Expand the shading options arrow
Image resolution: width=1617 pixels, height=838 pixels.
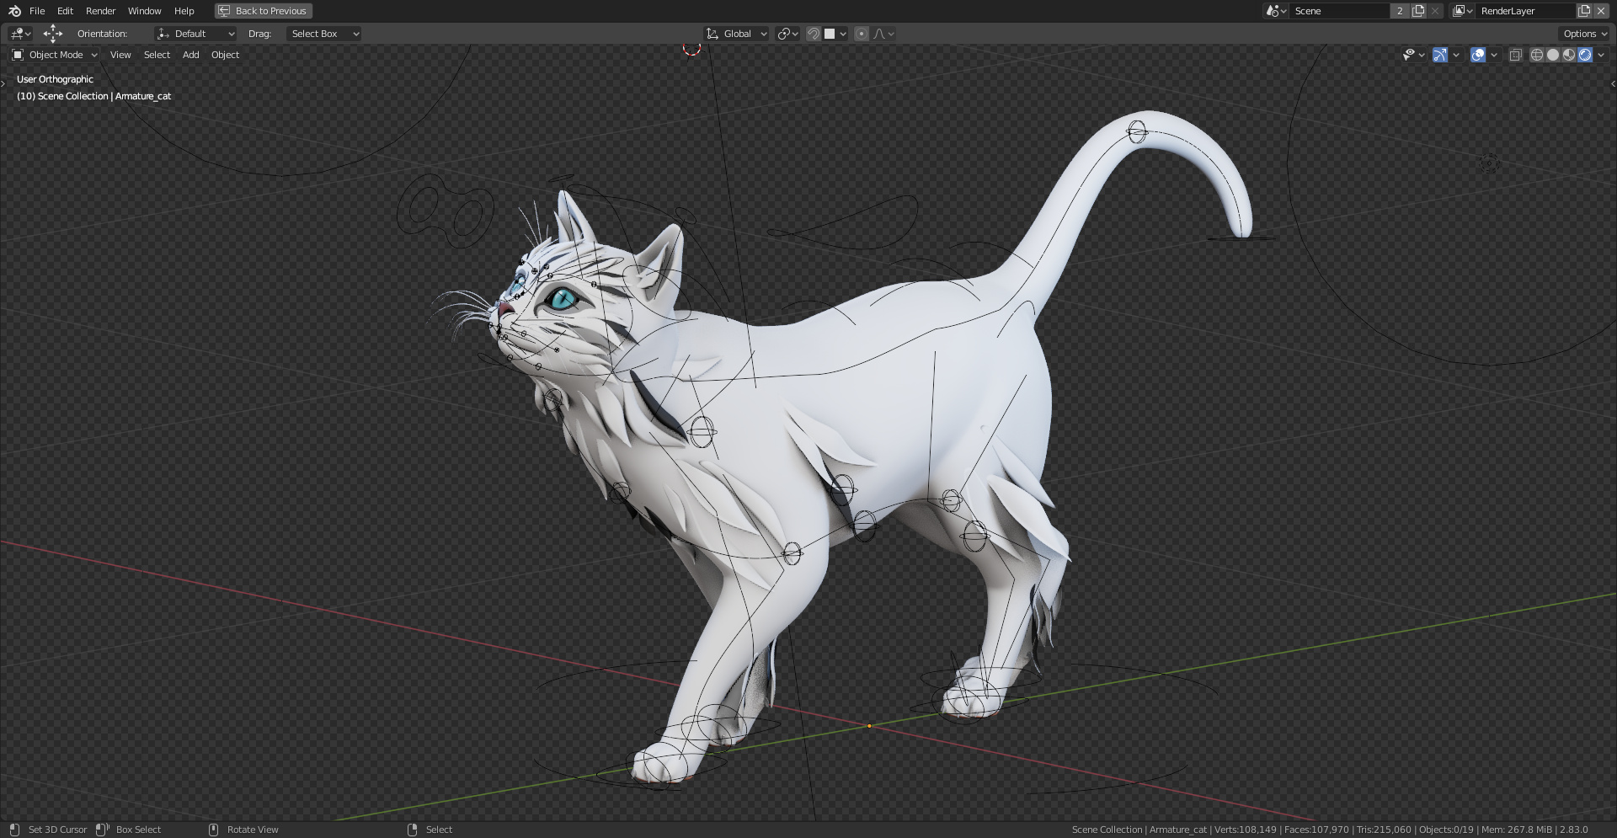pos(1601,55)
